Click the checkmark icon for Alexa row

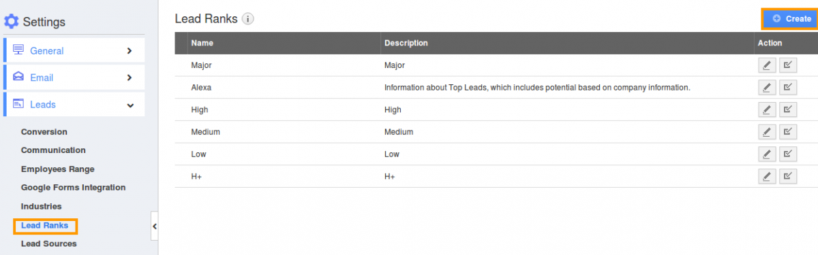[x=788, y=88]
